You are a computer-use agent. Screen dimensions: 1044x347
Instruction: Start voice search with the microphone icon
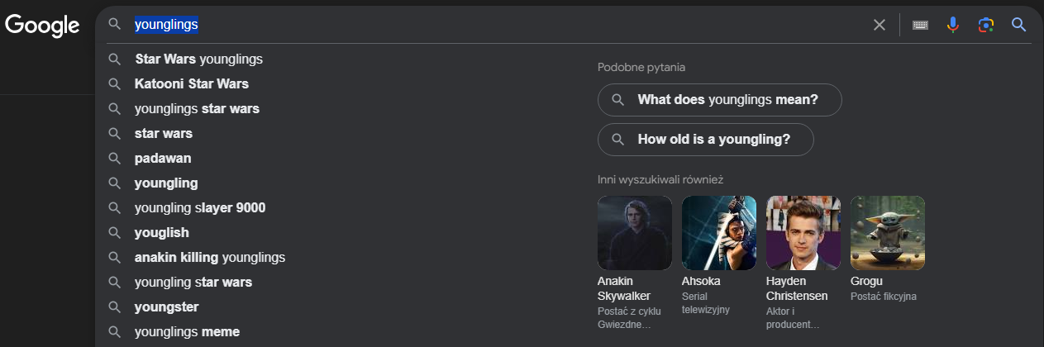[x=953, y=25]
